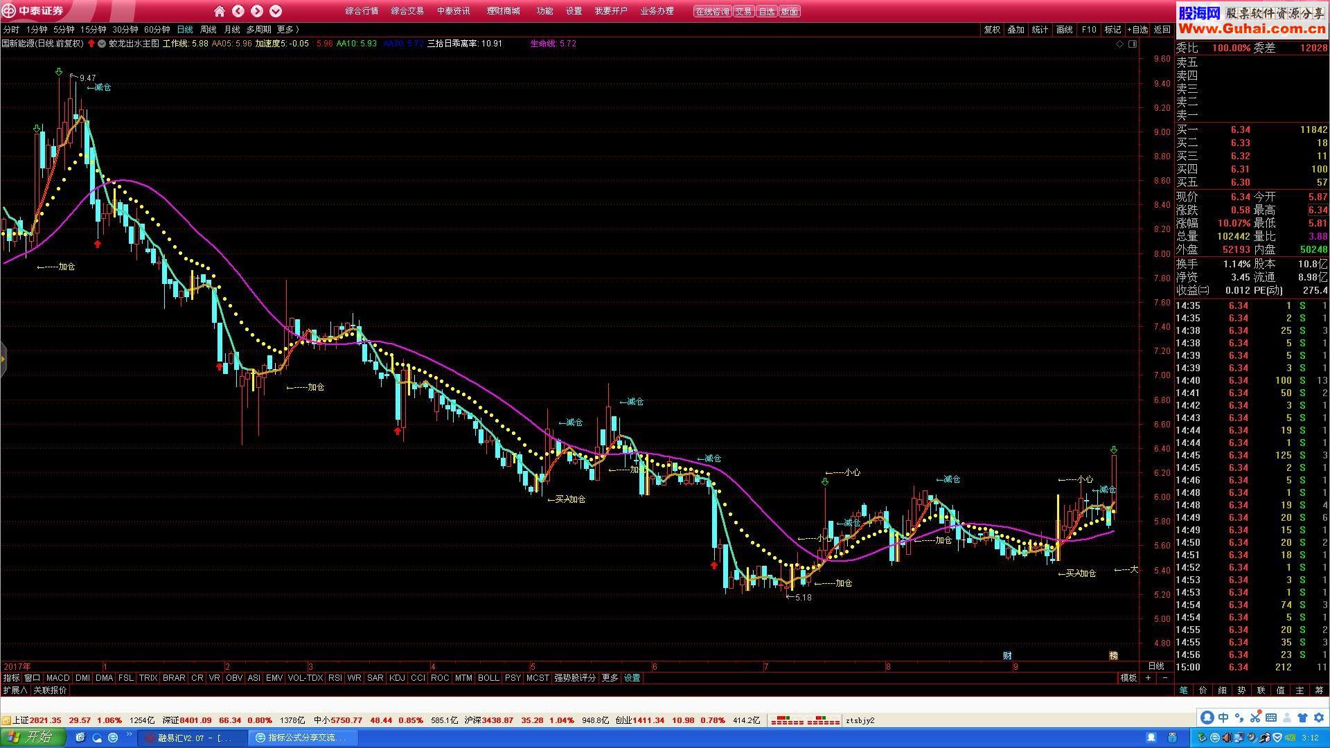Open the 指标公式分享交流 taskbar window
This screenshot has height=748, width=1330.
(303, 738)
